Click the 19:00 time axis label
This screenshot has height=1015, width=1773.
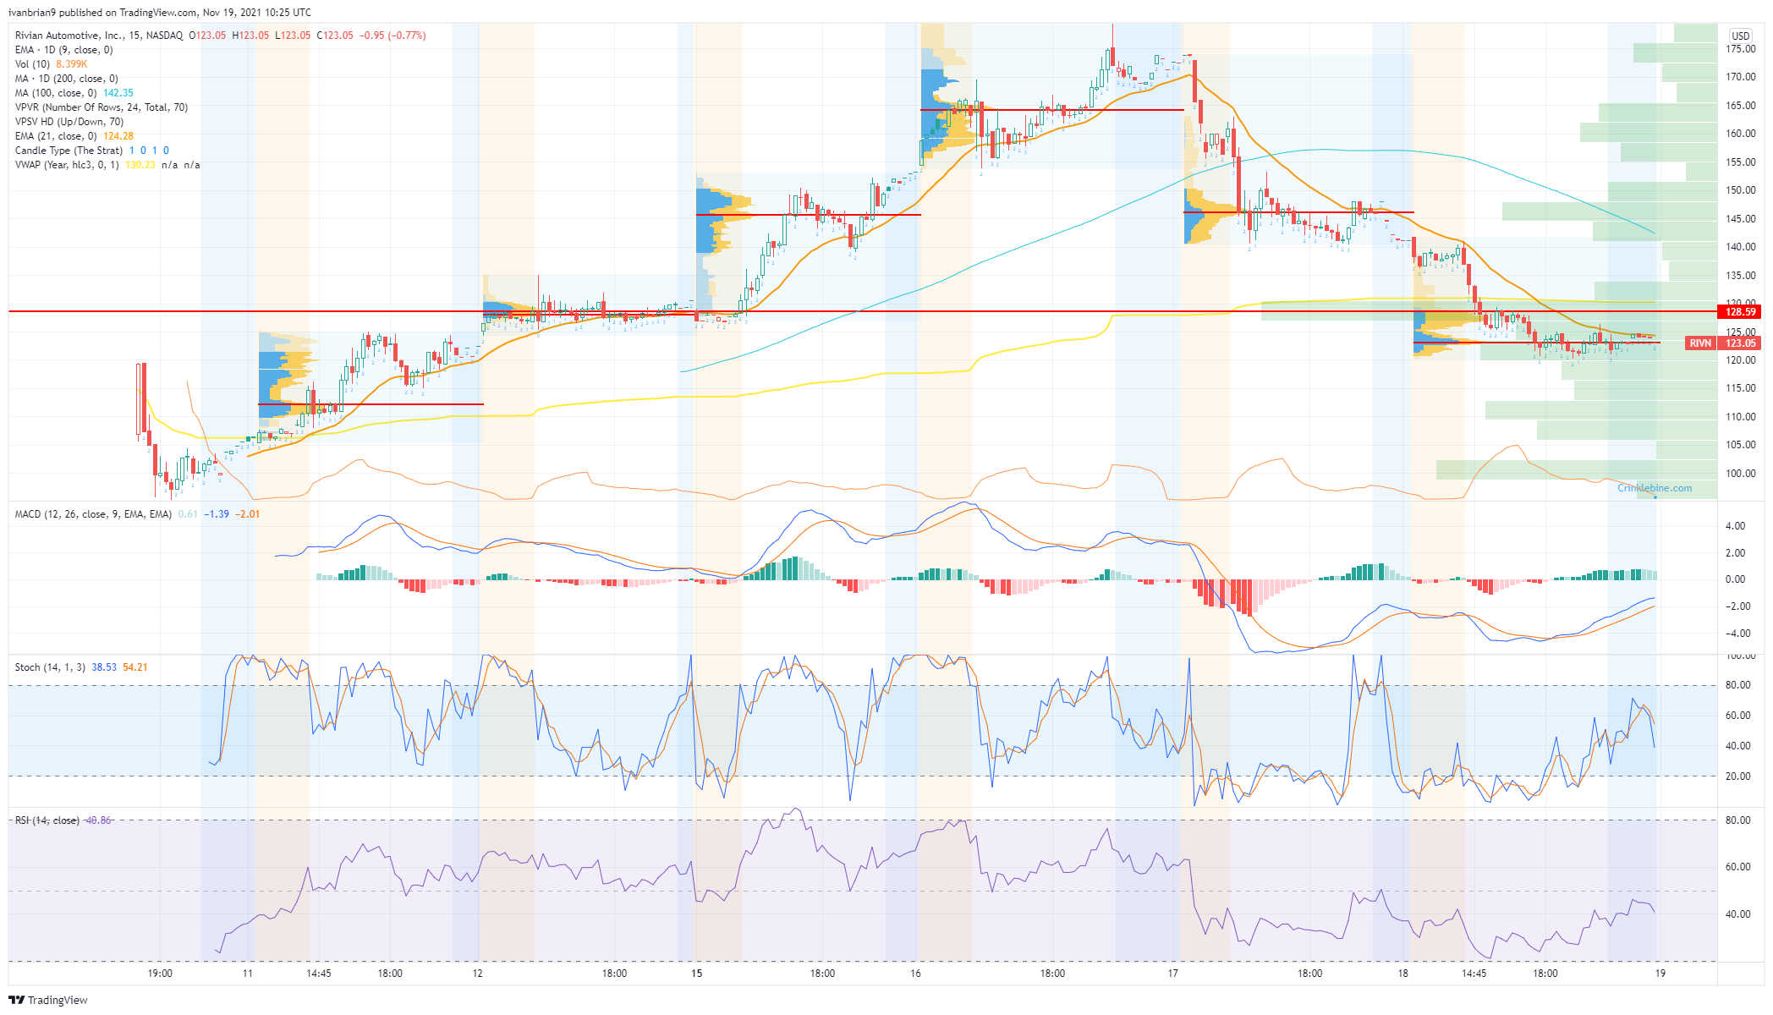[x=160, y=974]
